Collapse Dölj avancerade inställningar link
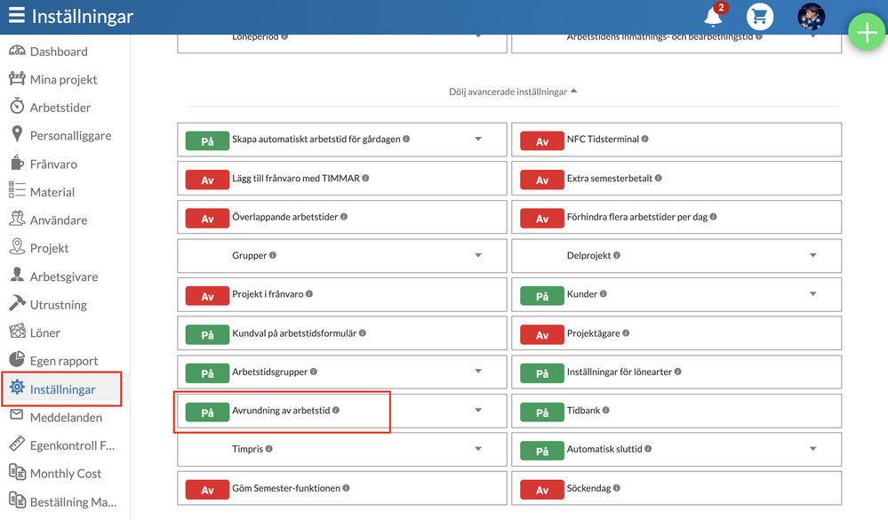 513,92
